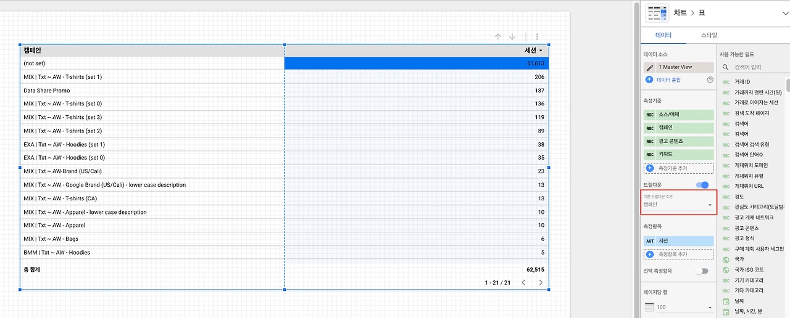Click the globe icon beside 국가 ISO 코드
This screenshot has height=318, width=790.
tap(726, 269)
